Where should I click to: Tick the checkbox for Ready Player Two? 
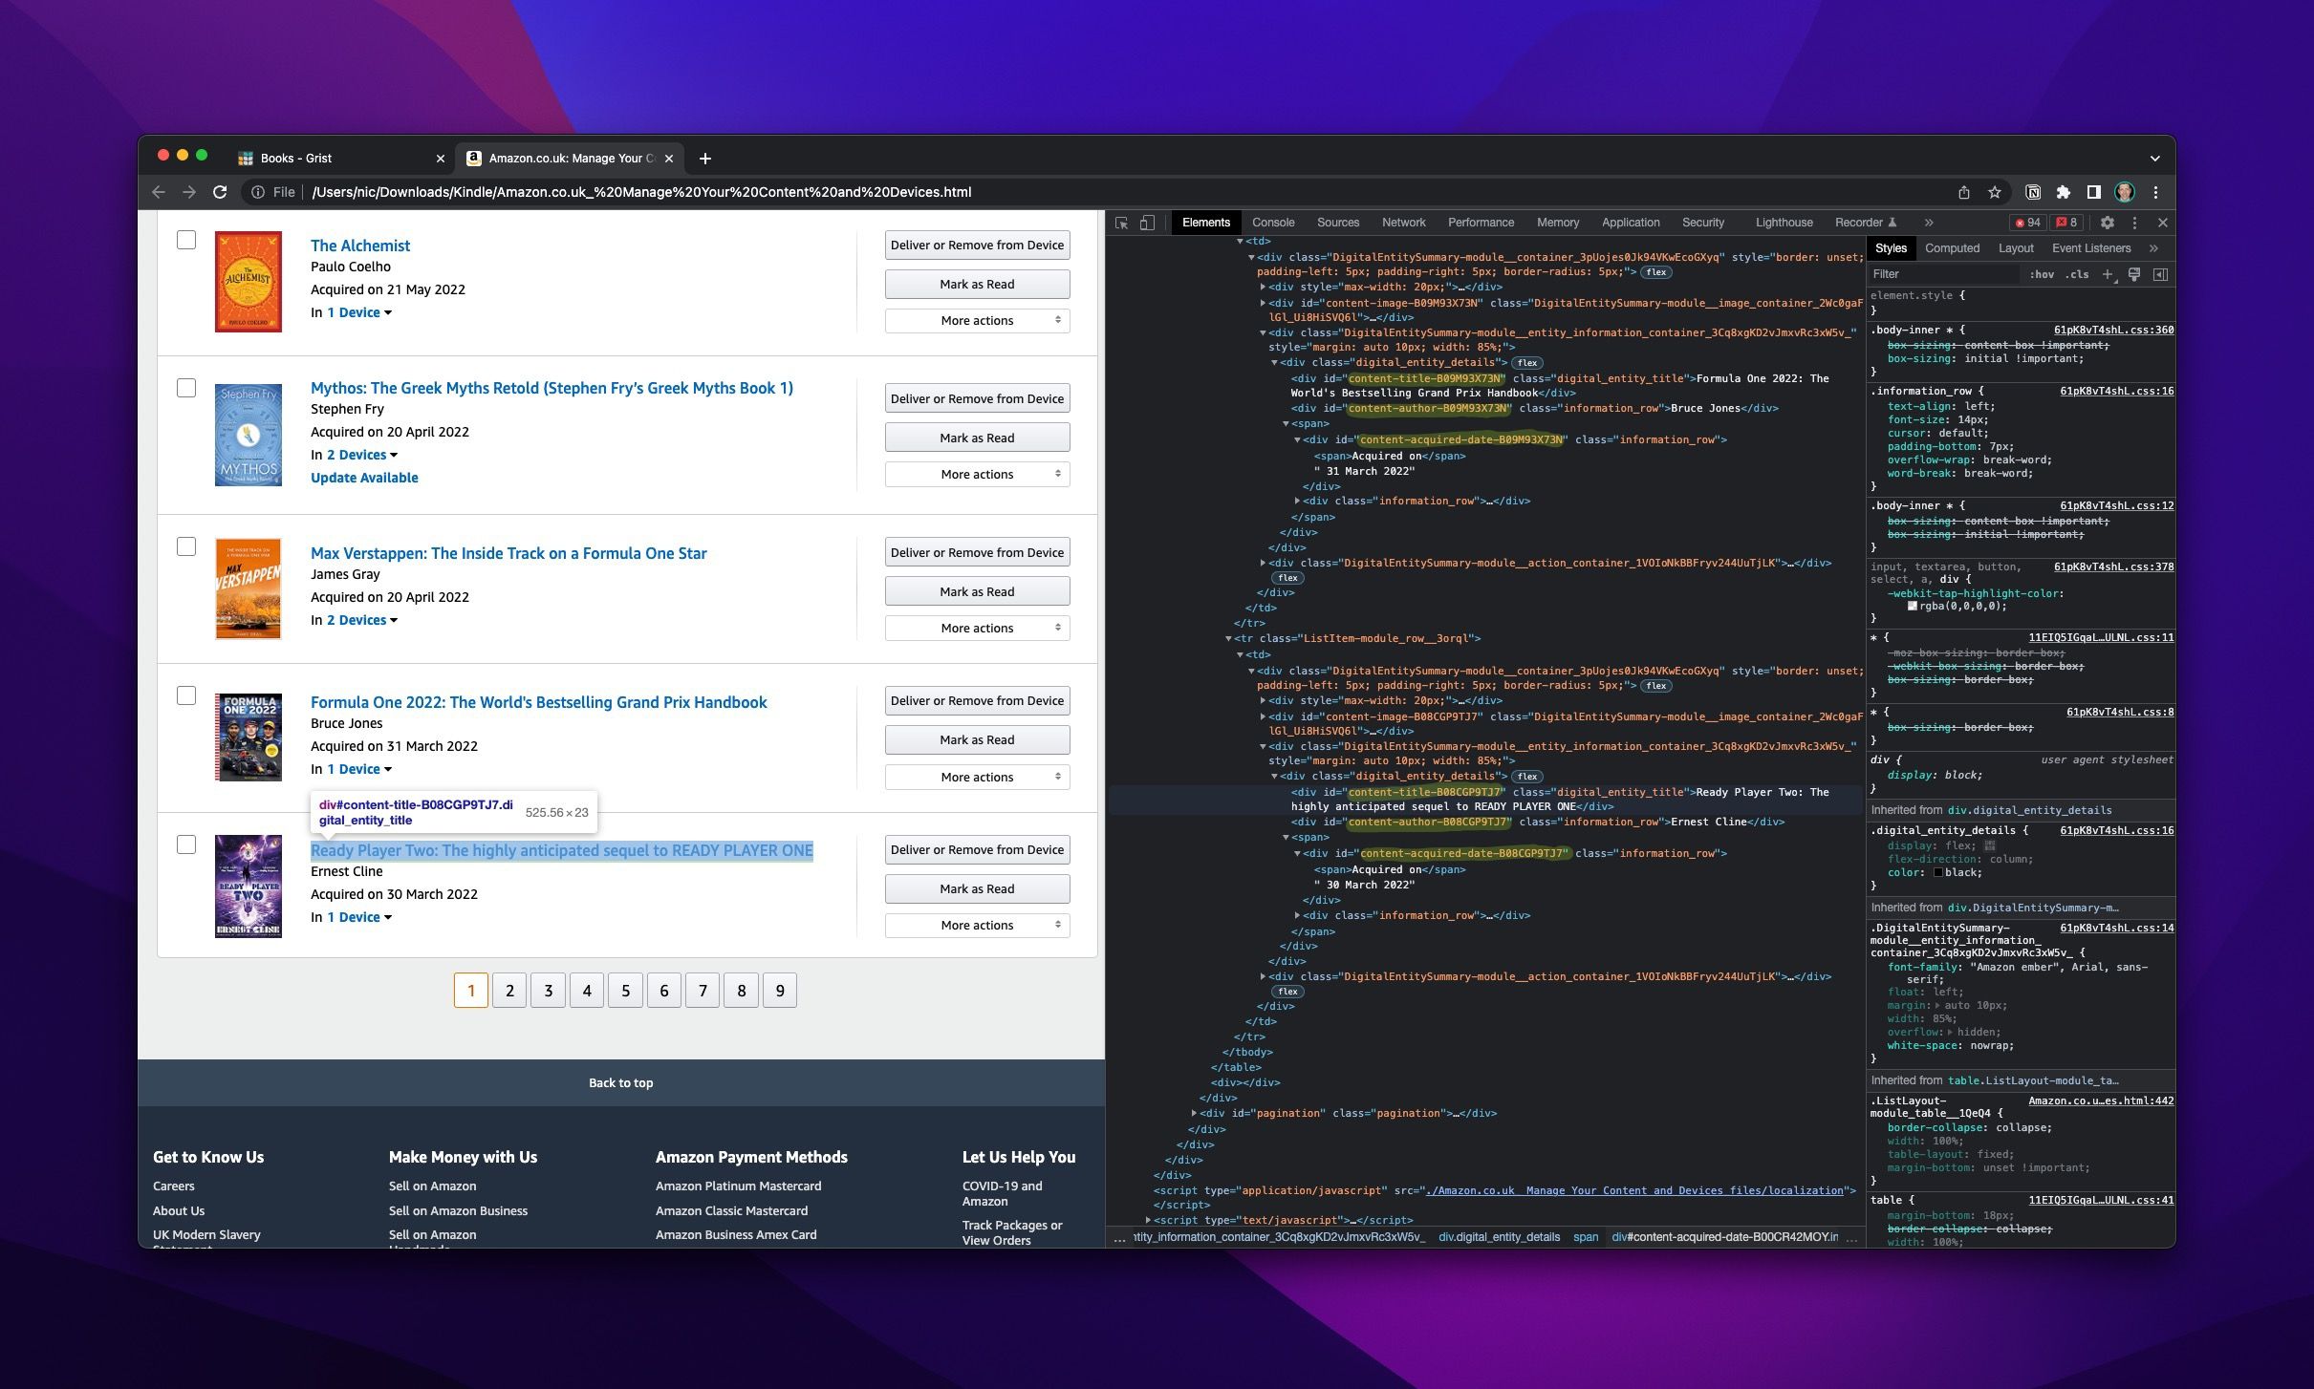pos(186,844)
